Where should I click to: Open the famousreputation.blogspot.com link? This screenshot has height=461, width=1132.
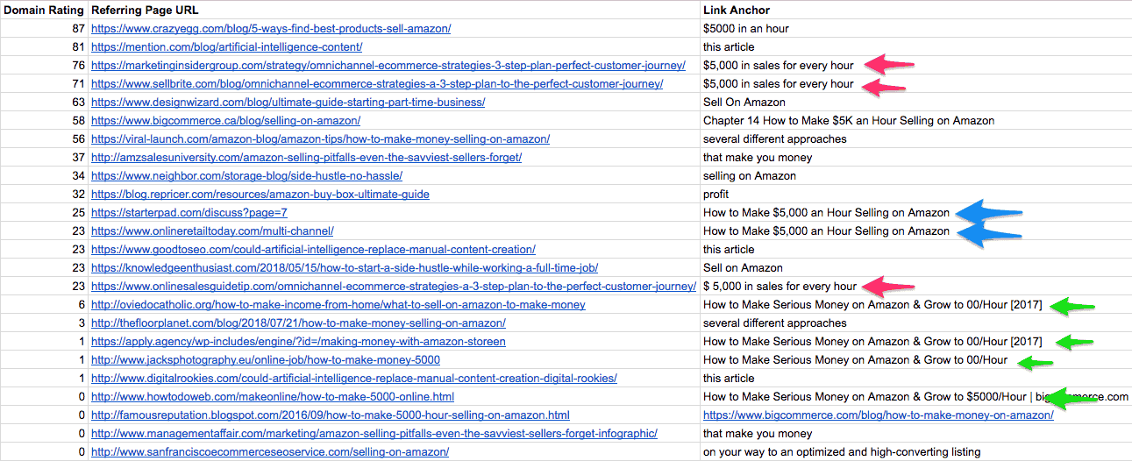tap(331, 415)
